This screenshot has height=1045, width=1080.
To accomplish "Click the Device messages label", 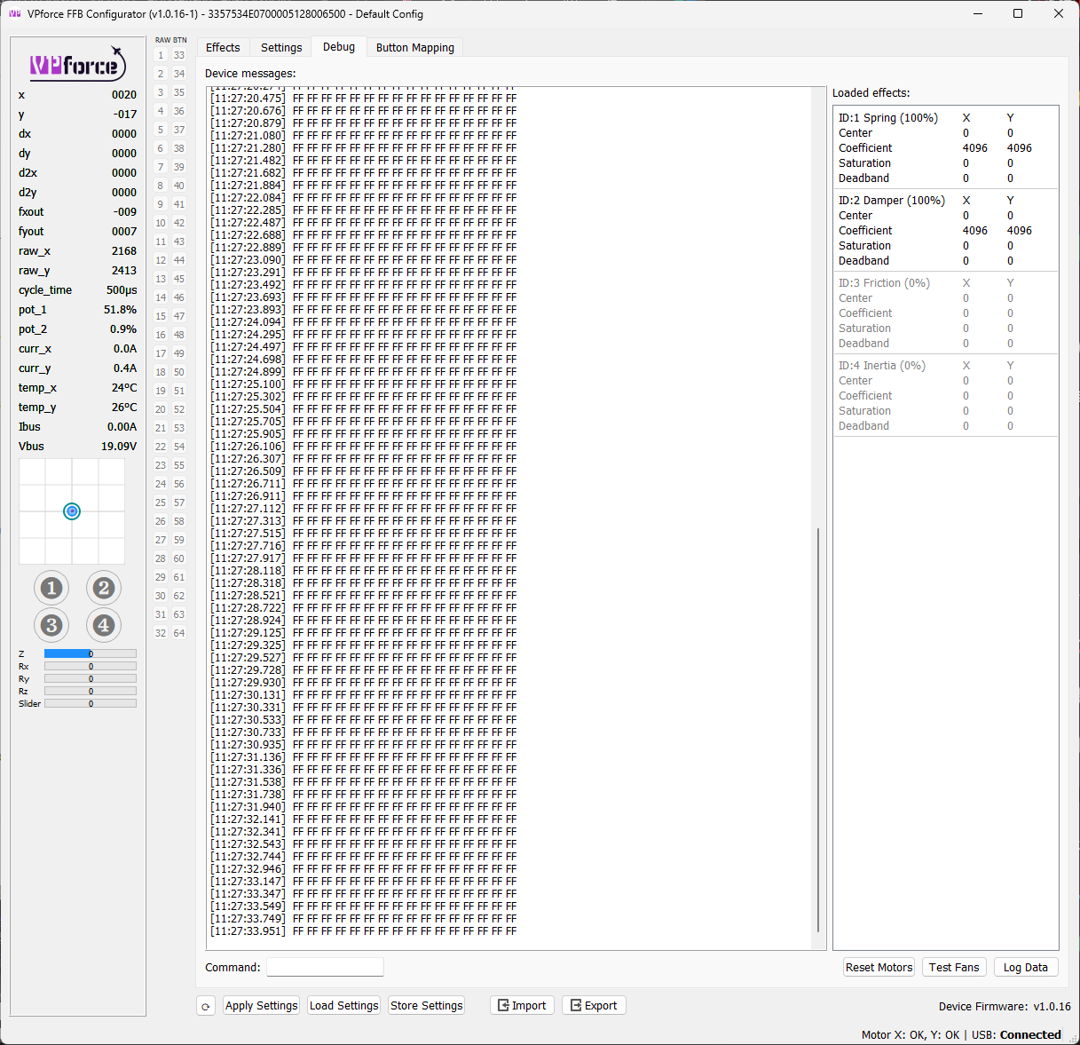I will pyautogui.click(x=250, y=74).
